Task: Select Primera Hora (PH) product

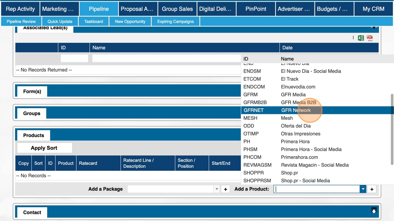Action: tap(317, 141)
